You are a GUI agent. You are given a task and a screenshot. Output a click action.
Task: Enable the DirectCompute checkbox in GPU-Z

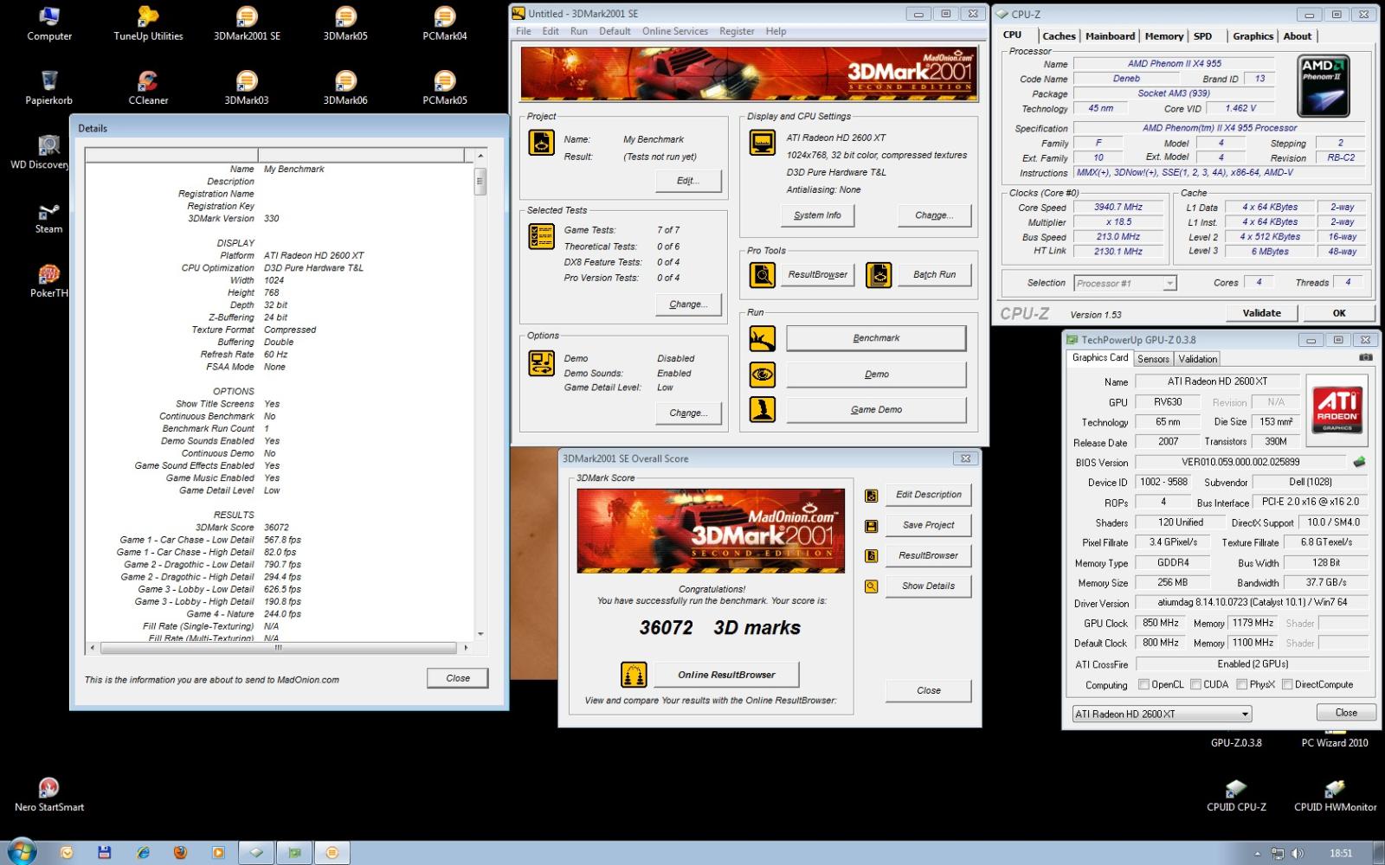[x=1287, y=684]
